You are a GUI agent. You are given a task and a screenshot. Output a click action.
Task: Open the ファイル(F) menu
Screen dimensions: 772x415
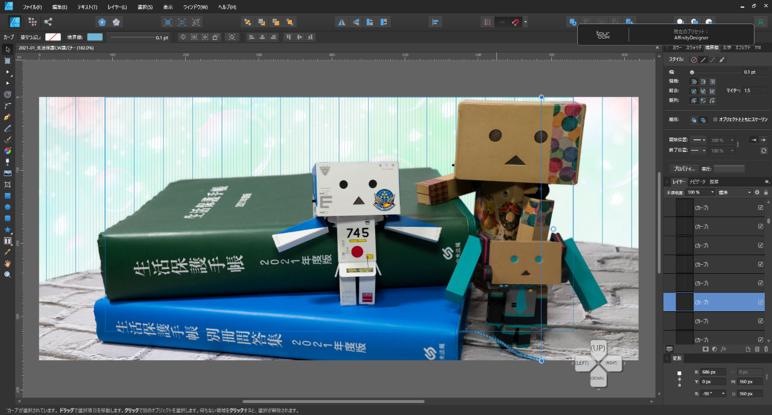pos(33,7)
